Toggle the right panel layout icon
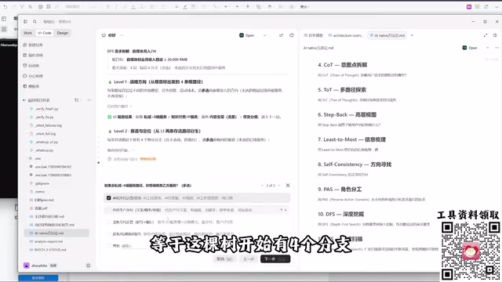This screenshot has height=282, width=502. [x=495, y=35]
